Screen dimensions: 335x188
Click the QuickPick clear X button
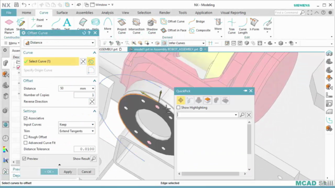point(249,115)
